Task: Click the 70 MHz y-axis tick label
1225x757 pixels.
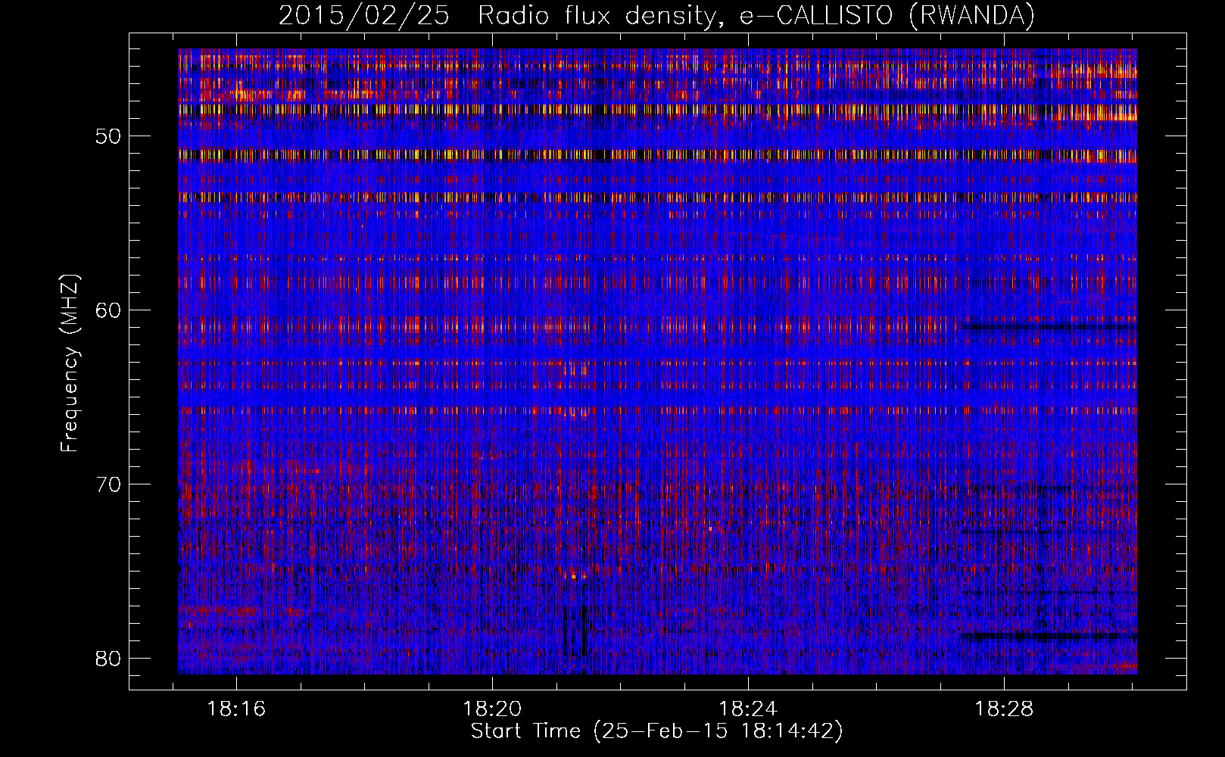Action: [109, 484]
